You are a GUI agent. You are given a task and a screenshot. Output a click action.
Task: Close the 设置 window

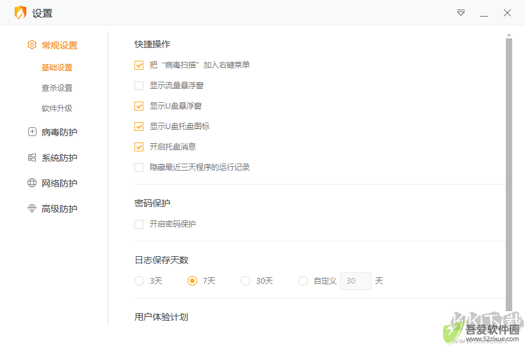pyautogui.click(x=507, y=13)
